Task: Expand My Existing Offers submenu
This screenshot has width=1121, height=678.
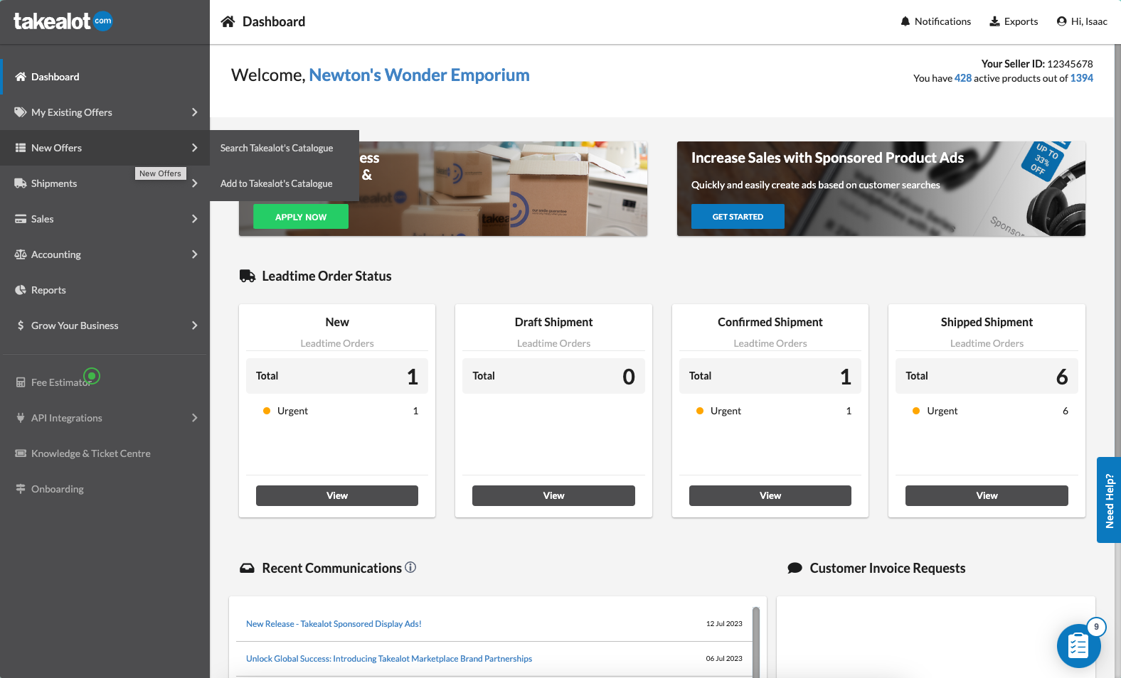Action: [194, 112]
